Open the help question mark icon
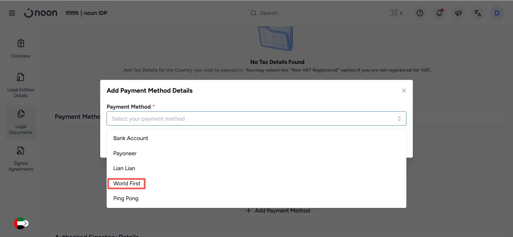513x237 pixels. [x=420, y=13]
